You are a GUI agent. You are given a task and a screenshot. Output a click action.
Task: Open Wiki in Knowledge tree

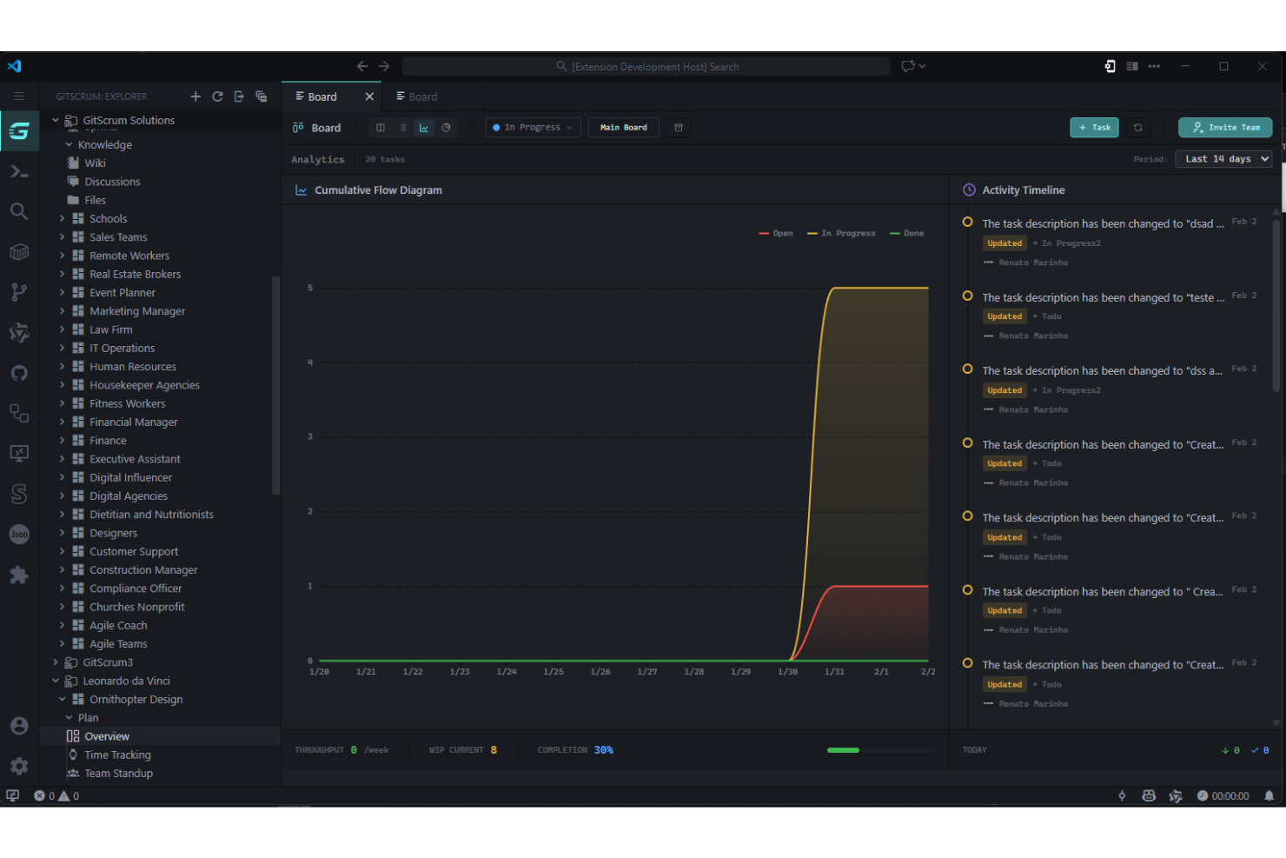95,163
